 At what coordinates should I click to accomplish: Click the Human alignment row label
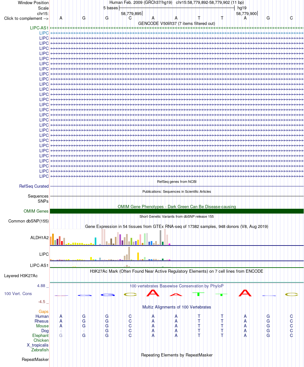(x=42, y=316)
